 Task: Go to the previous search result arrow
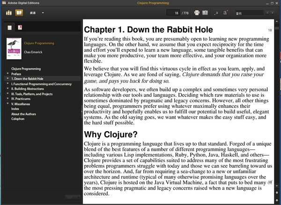click(x=267, y=13)
